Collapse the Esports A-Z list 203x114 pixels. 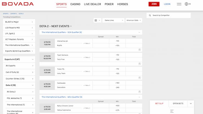point(33,59)
